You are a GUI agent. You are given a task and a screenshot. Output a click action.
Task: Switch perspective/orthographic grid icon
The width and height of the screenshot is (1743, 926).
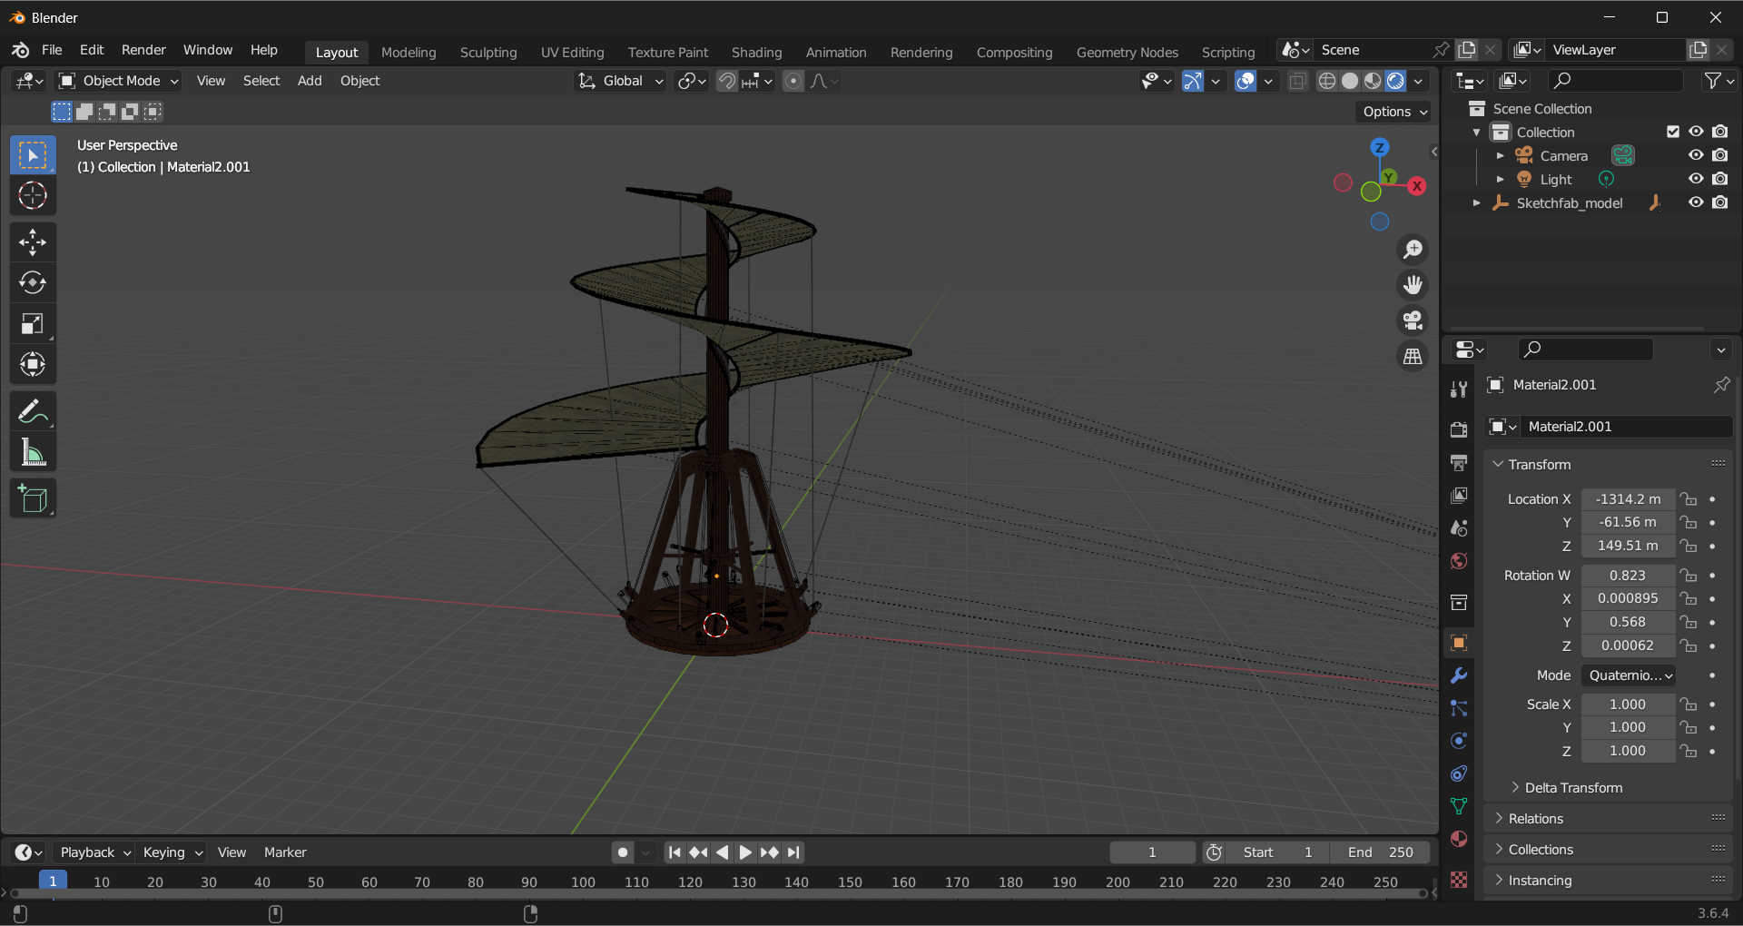[x=1413, y=357]
